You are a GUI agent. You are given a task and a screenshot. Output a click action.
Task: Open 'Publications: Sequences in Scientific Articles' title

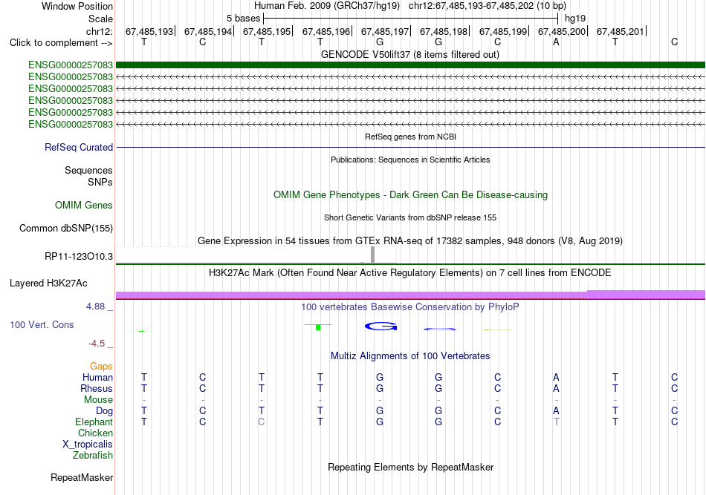point(410,160)
